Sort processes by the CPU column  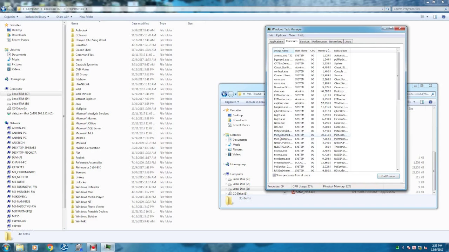point(313,51)
